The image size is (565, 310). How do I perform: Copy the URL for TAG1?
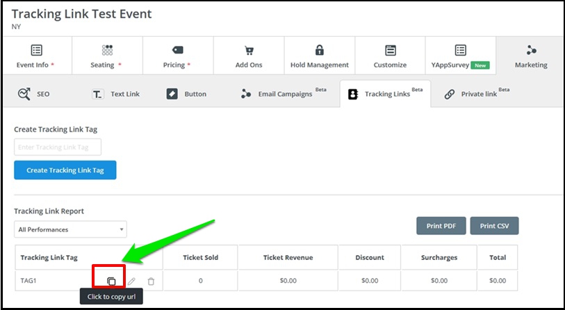pos(111,282)
